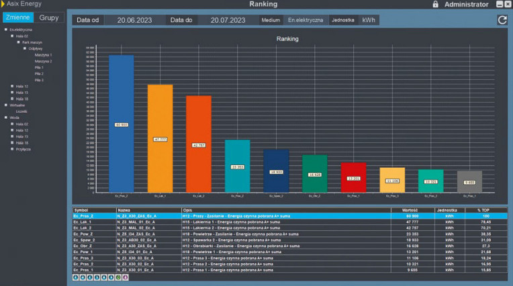This screenshot has height=286, width=513.
Task: Sort table by the % TOP column header
Action: click(x=486, y=210)
